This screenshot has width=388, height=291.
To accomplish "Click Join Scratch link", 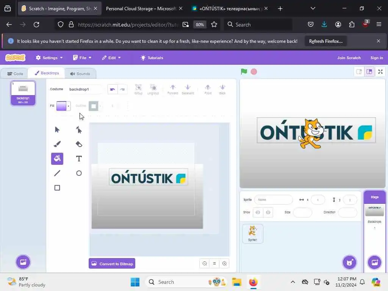I will point(349,58).
